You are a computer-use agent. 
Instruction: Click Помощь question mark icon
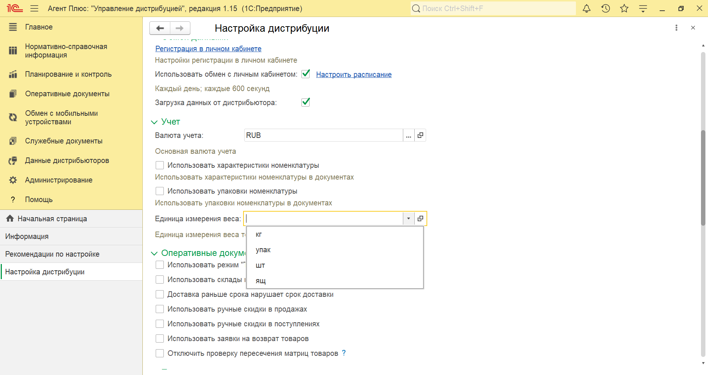tap(13, 199)
